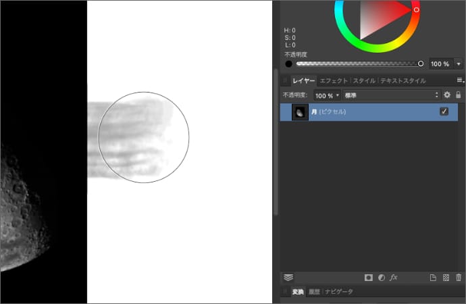The image size is (466, 304).
Task: Select the 月 layer thumbnail
Action: pos(300,112)
